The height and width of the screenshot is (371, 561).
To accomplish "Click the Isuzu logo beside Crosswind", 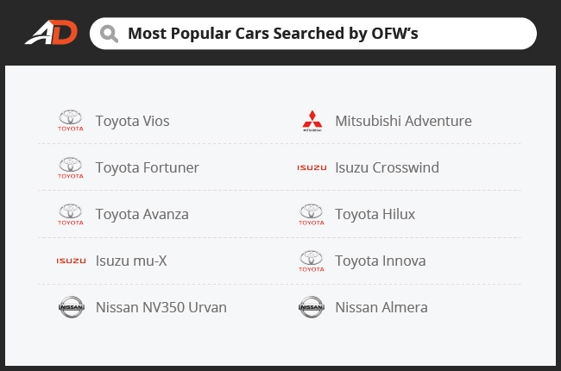I will coord(312,167).
